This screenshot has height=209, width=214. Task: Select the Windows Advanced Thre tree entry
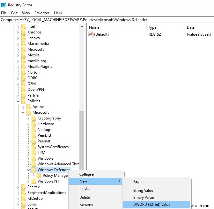[58, 164]
